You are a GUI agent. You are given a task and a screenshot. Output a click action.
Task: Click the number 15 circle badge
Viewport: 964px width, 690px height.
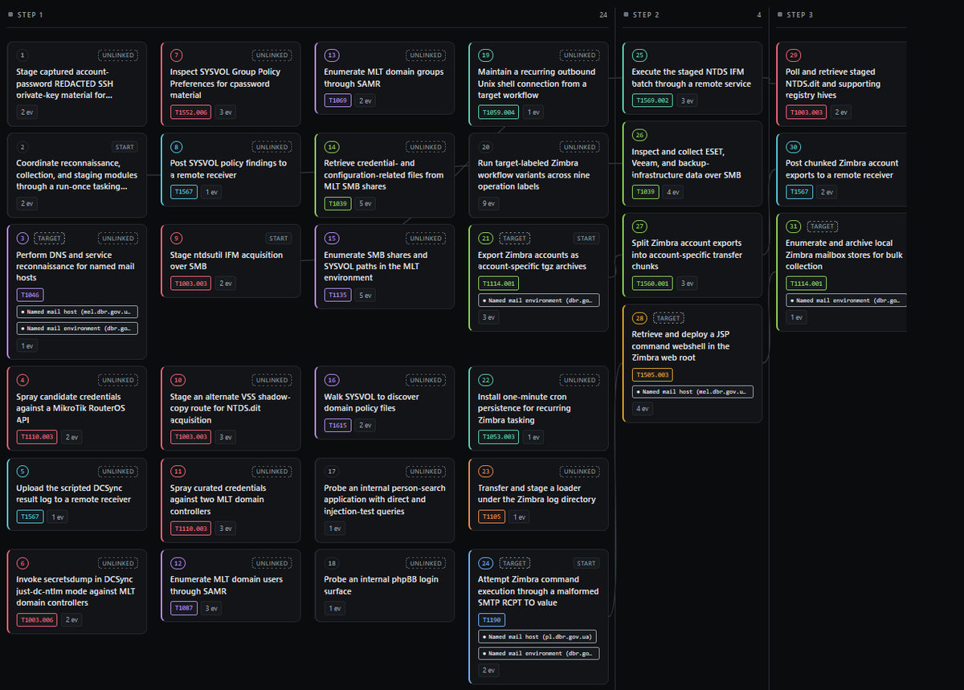(x=331, y=239)
